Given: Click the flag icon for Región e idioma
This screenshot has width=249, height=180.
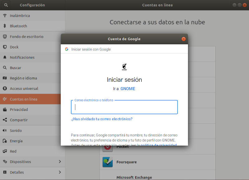Looking at the screenshot, I should tap(5, 78).
